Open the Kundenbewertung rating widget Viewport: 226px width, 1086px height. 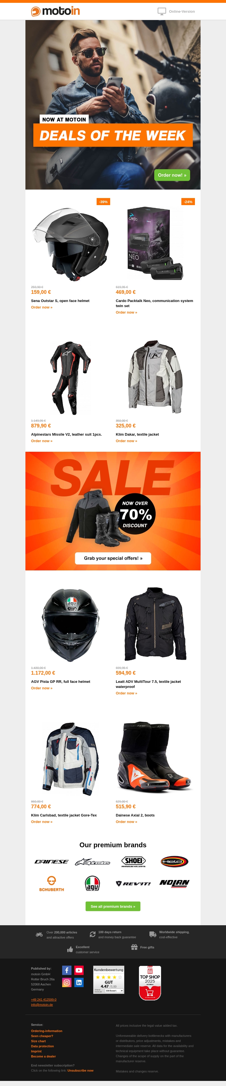[109, 980]
